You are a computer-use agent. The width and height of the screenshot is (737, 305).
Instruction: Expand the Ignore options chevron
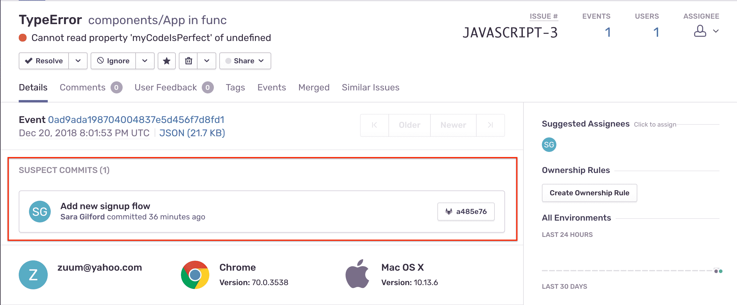(x=145, y=61)
